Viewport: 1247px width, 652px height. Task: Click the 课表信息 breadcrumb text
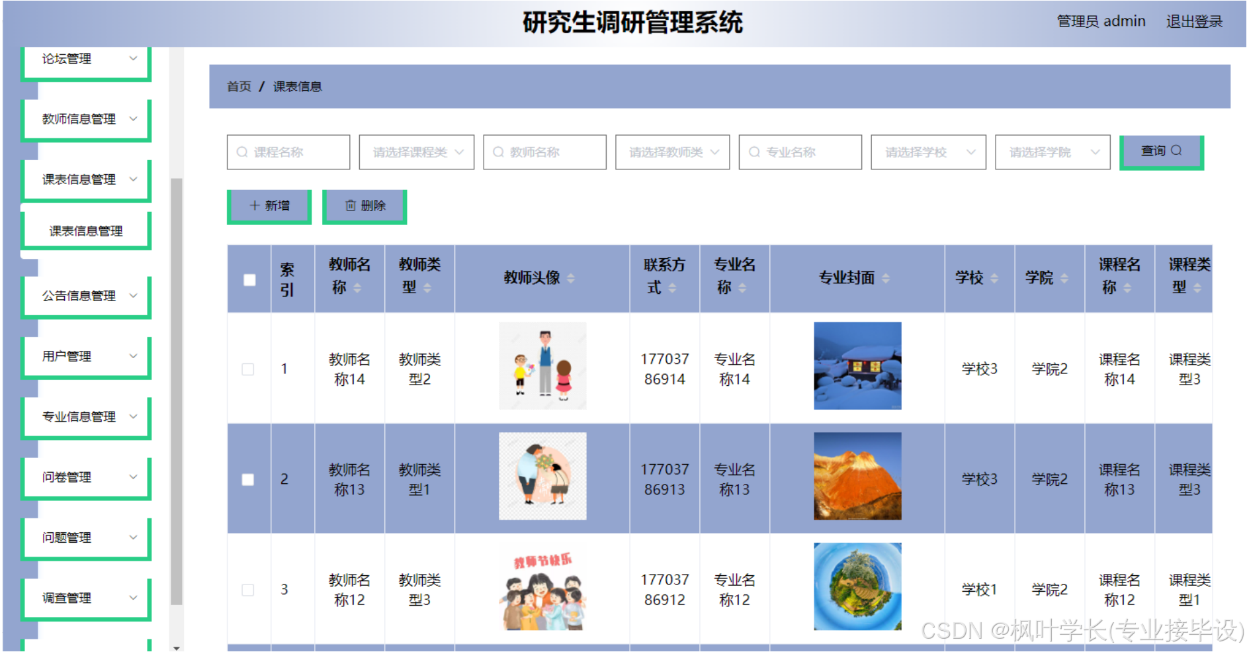pyautogui.click(x=297, y=87)
